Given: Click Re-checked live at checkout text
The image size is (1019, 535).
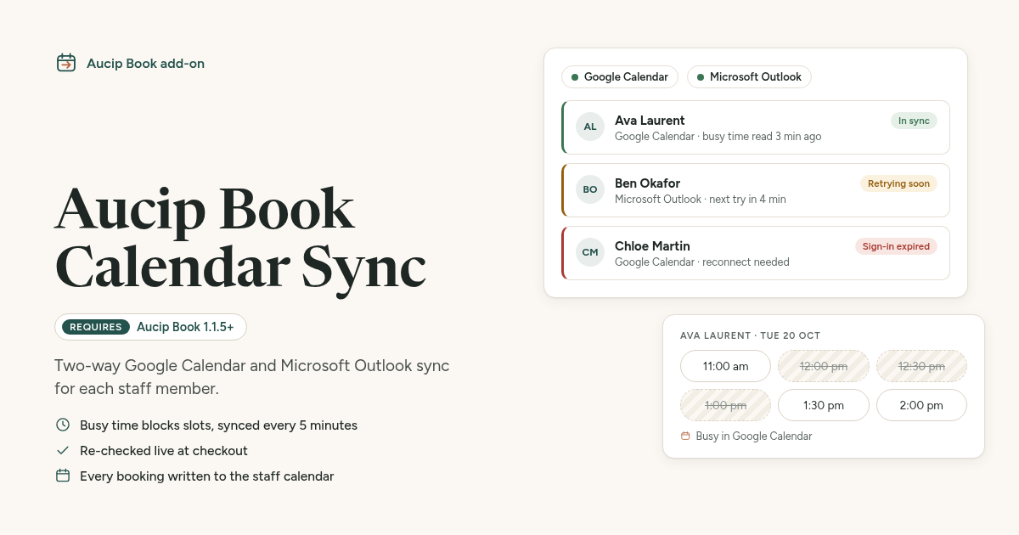Looking at the screenshot, I should click(x=164, y=450).
